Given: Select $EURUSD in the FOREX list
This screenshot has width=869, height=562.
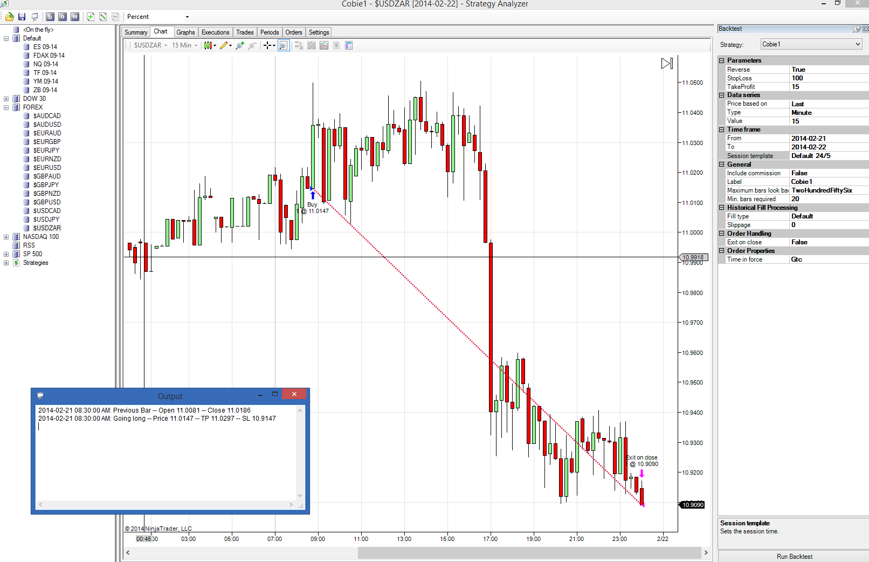Looking at the screenshot, I should click(x=47, y=168).
